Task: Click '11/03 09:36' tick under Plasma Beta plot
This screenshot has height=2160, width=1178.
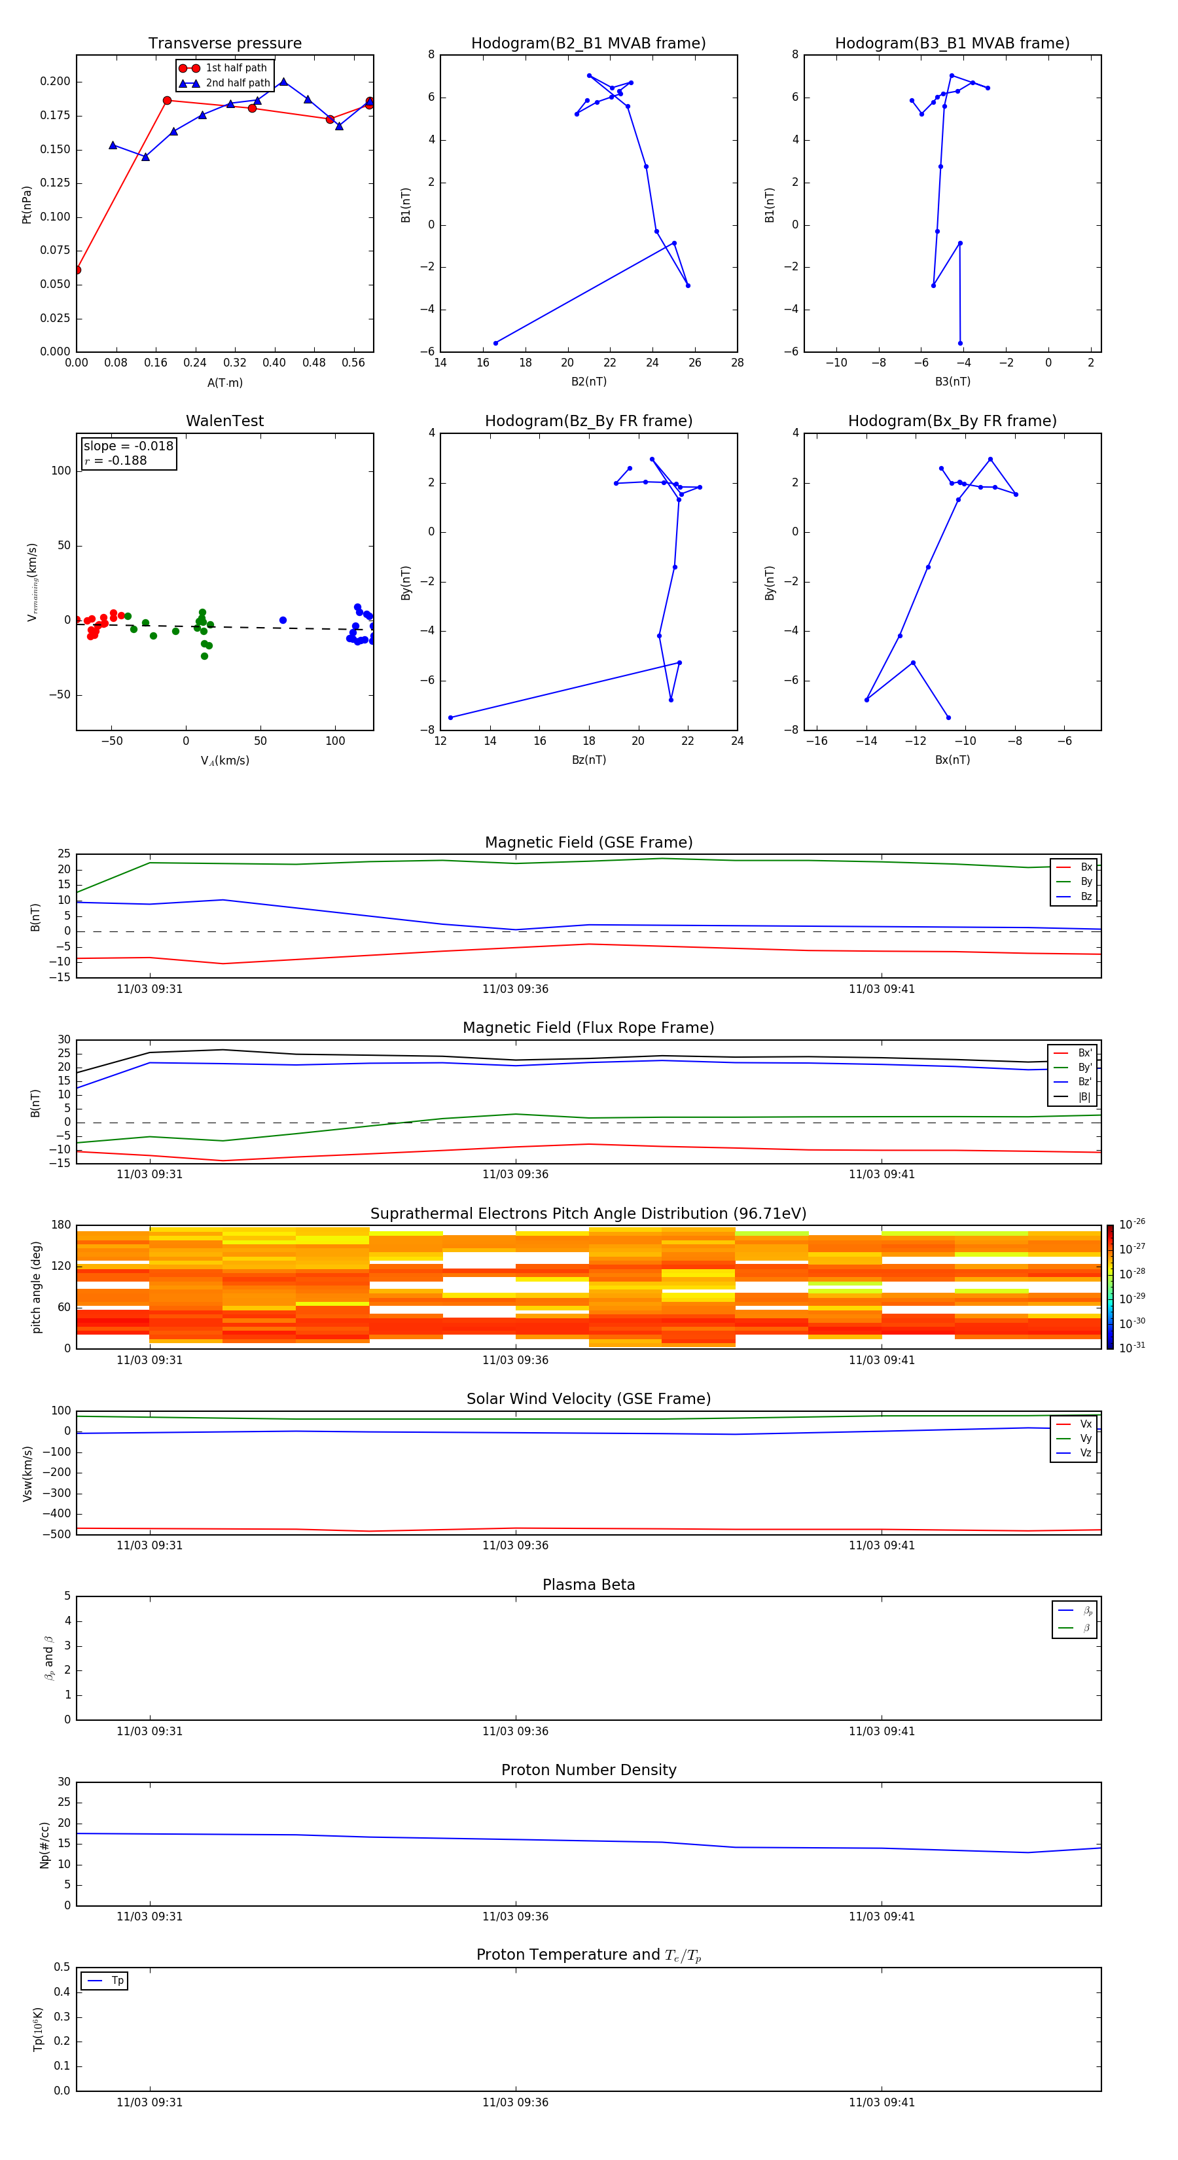Action: tap(516, 1731)
